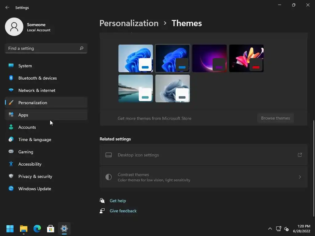Click the Bluetooth icon in sidebar
The height and width of the screenshot is (236, 315).
(11, 78)
